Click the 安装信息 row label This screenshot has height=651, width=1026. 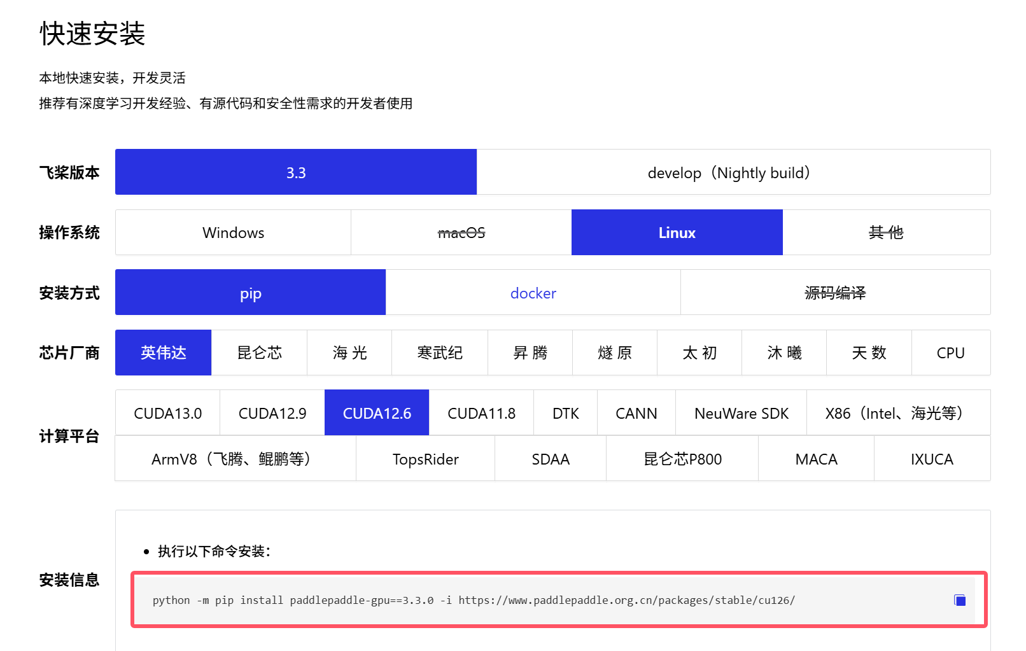[x=69, y=580]
